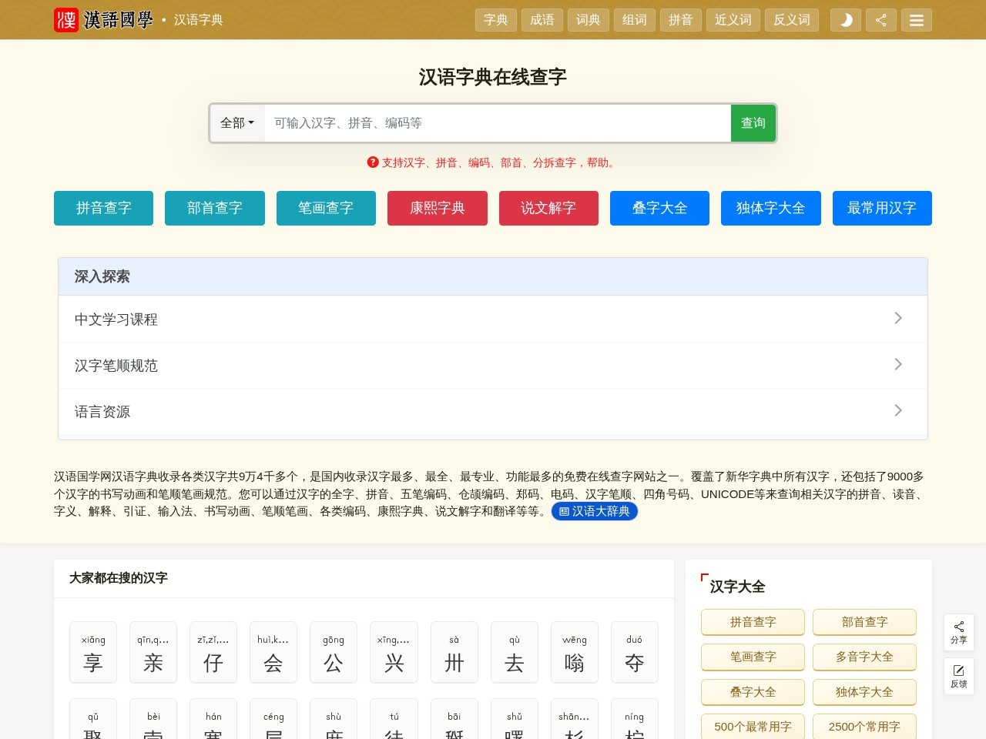
Task: Toggle night mode moon icon
Action: [846, 20]
